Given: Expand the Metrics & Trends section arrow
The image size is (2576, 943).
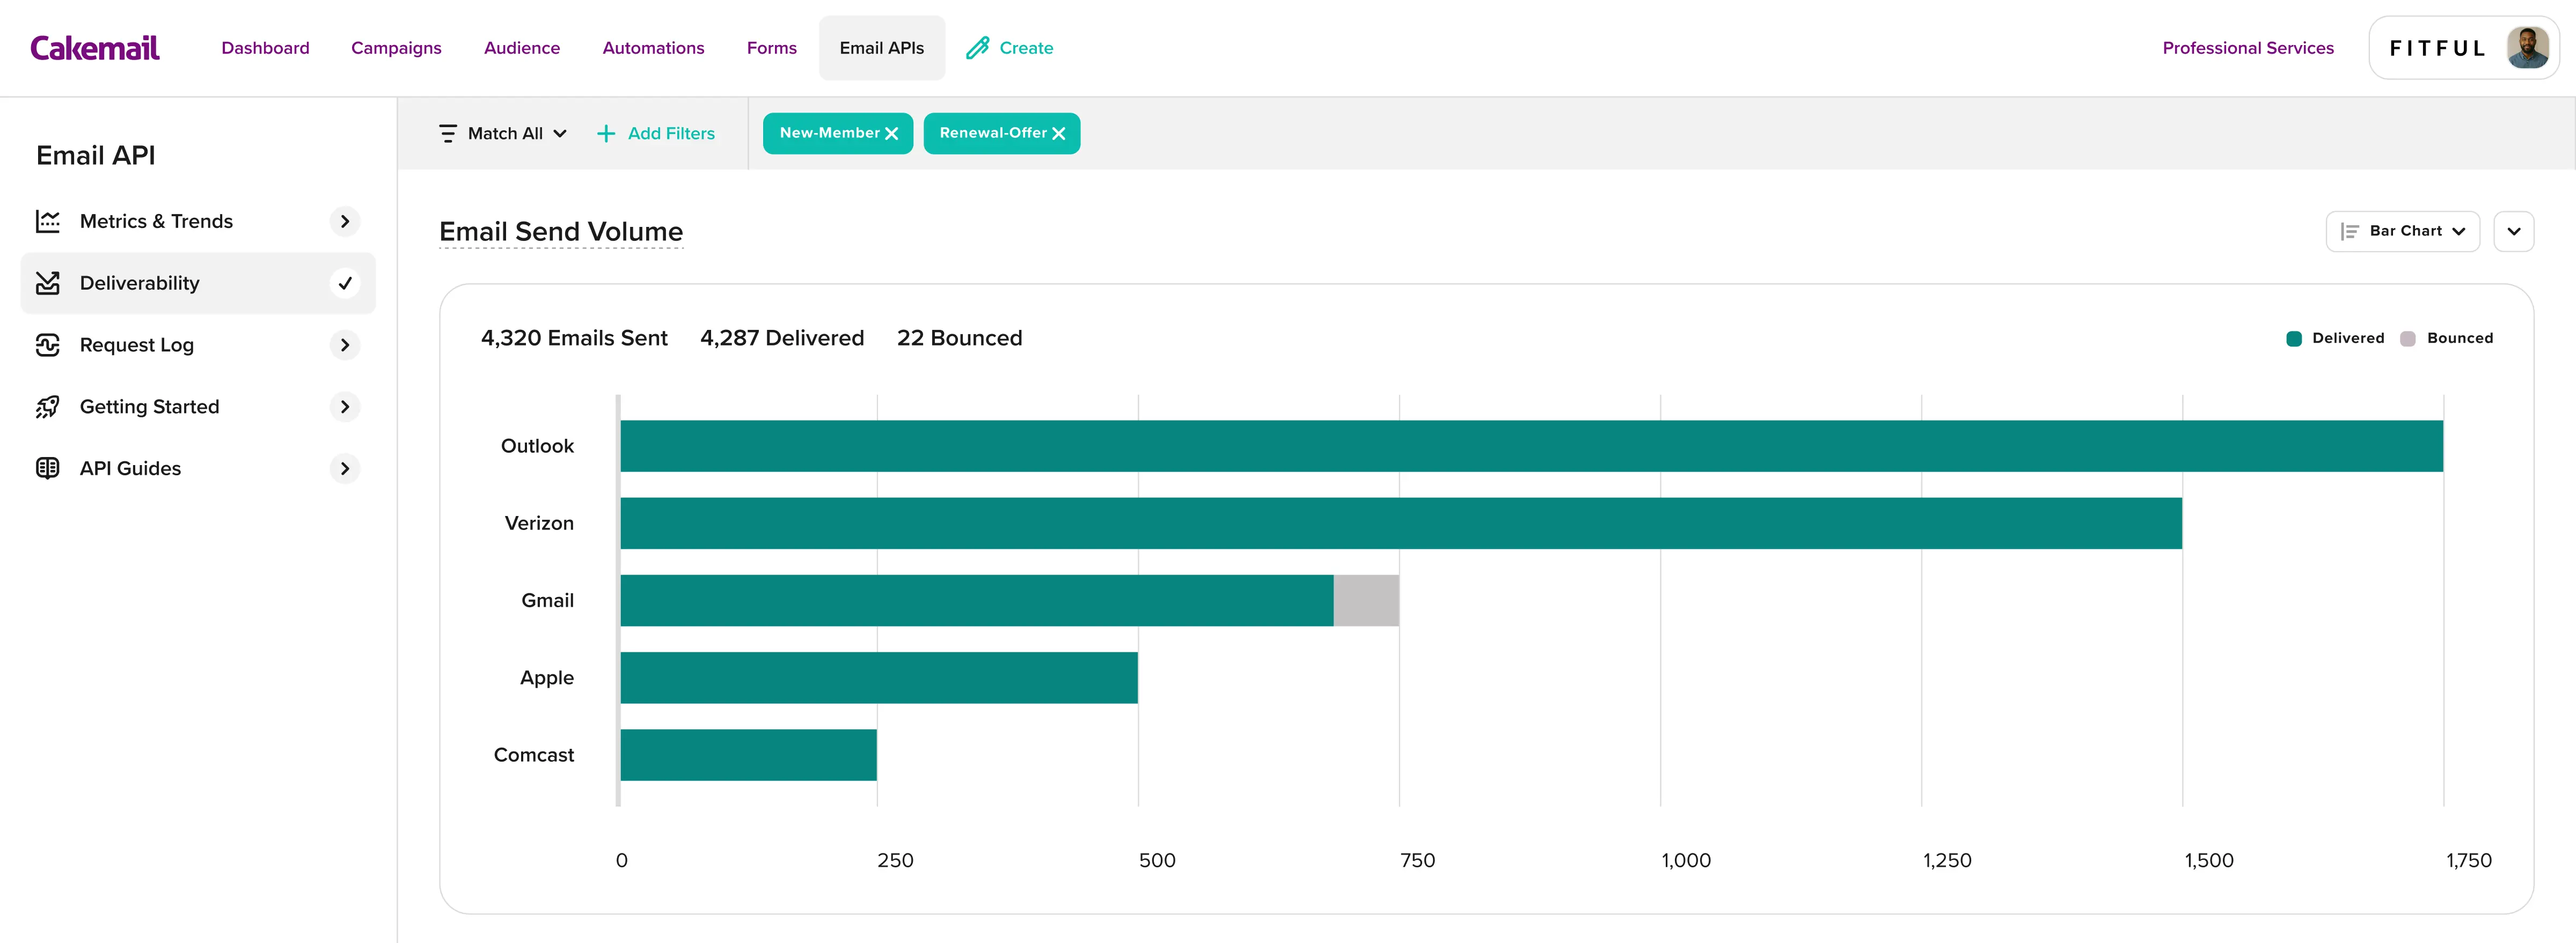Looking at the screenshot, I should [x=345, y=221].
